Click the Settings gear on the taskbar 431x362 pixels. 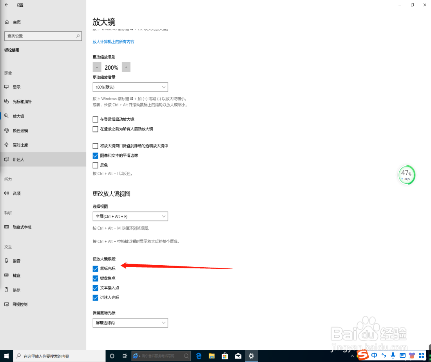point(251,356)
